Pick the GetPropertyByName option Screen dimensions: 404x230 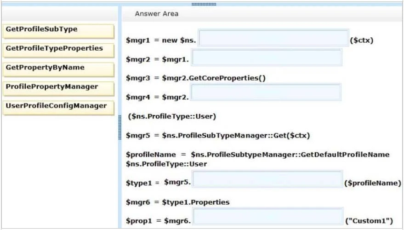coord(58,69)
